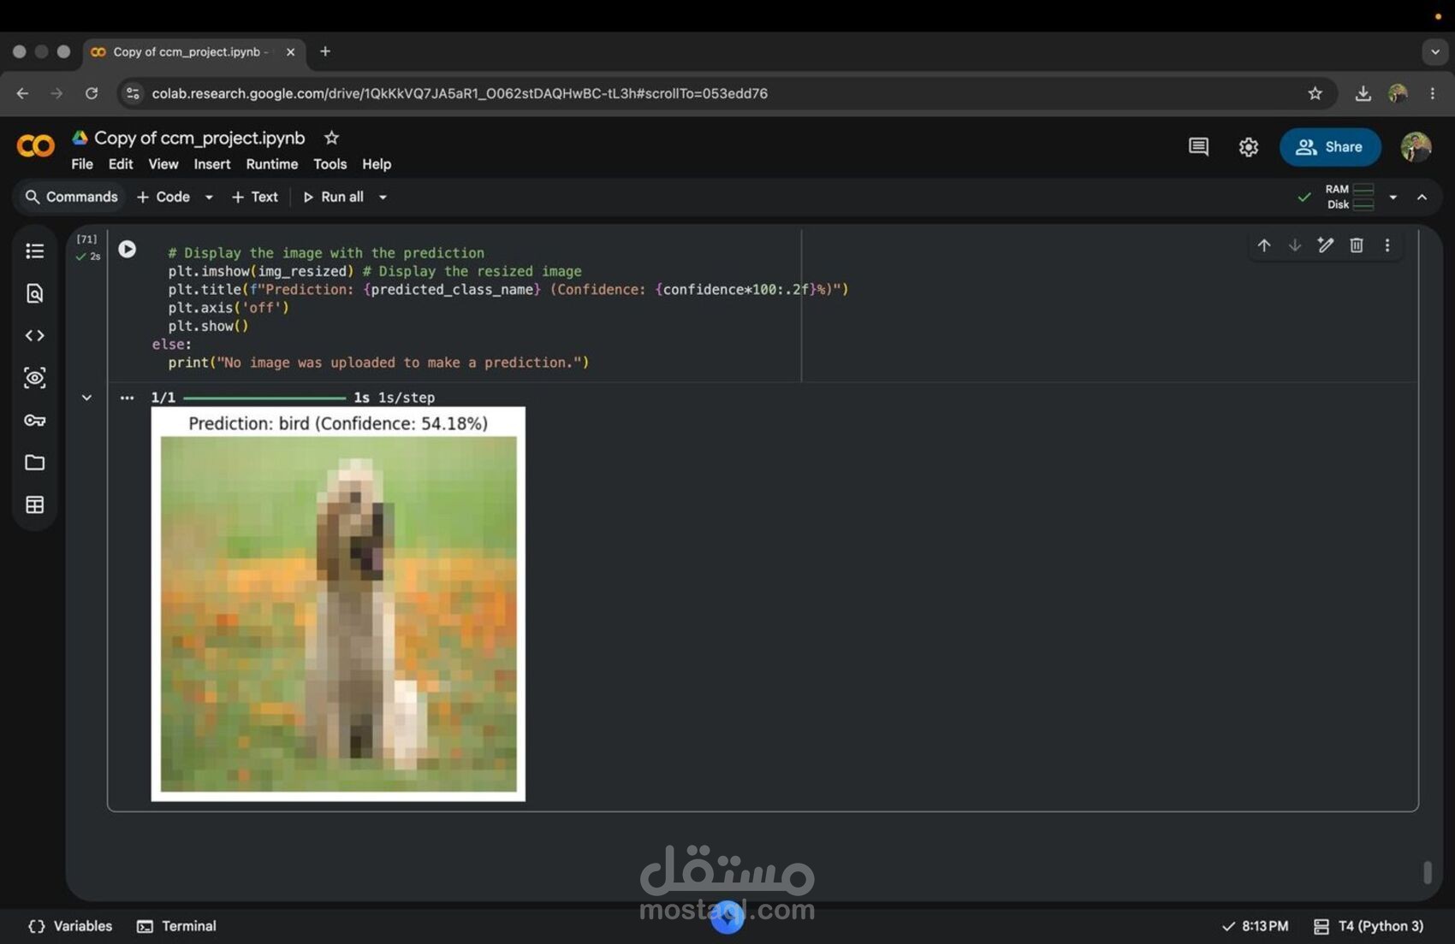
Task: Open Chrome profile avatar in toolbar
Action: point(1398,93)
